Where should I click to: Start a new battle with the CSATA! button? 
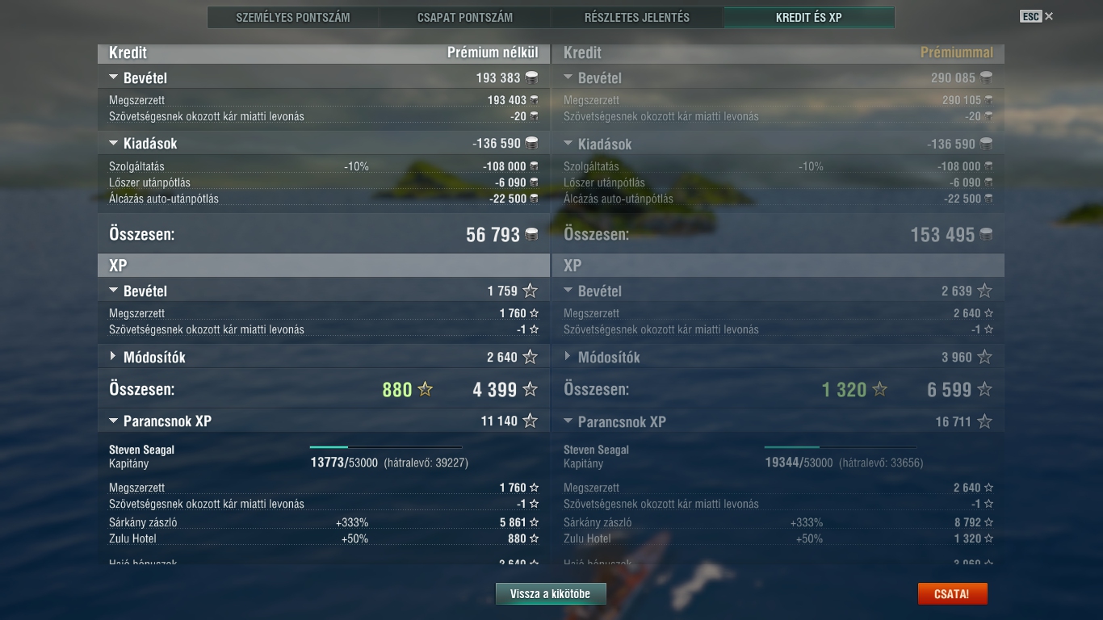point(952,593)
